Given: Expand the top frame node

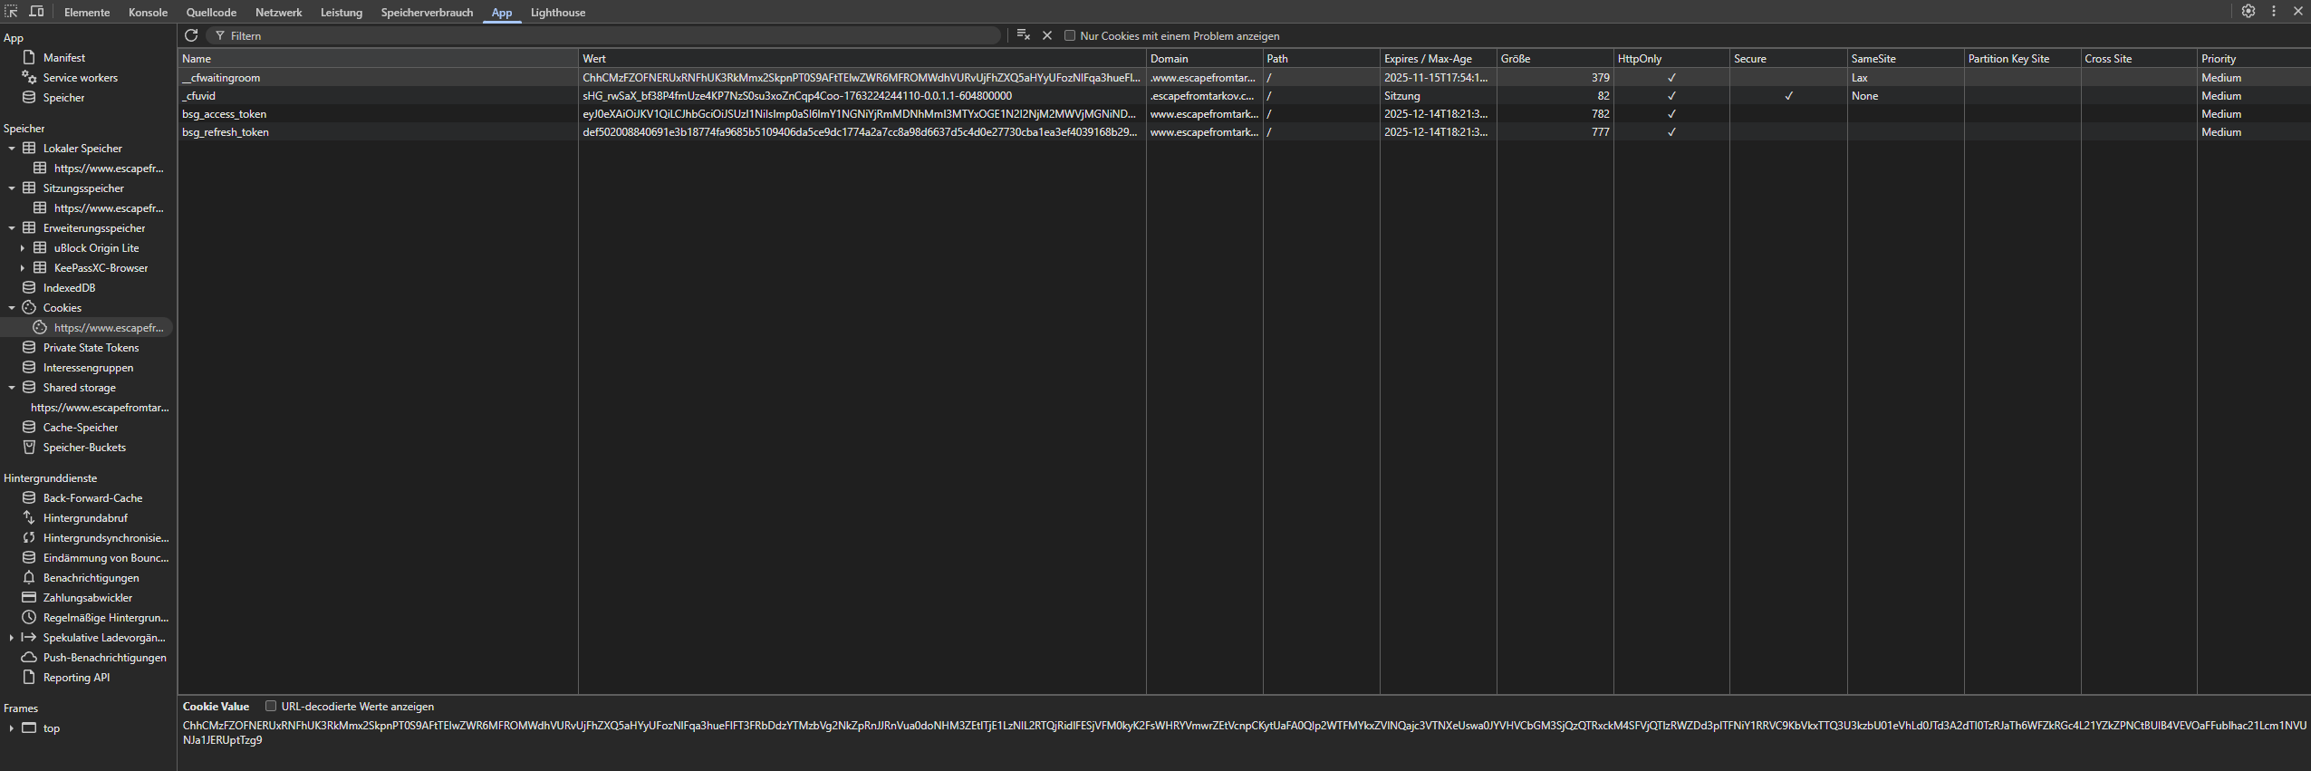Looking at the screenshot, I should [x=11, y=728].
